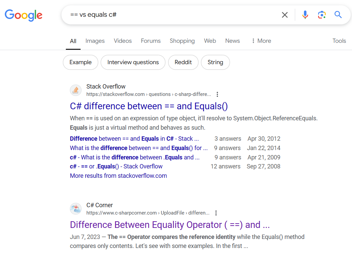
Task: Click the C# Corner favicon
Action: click(x=76, y=209)
